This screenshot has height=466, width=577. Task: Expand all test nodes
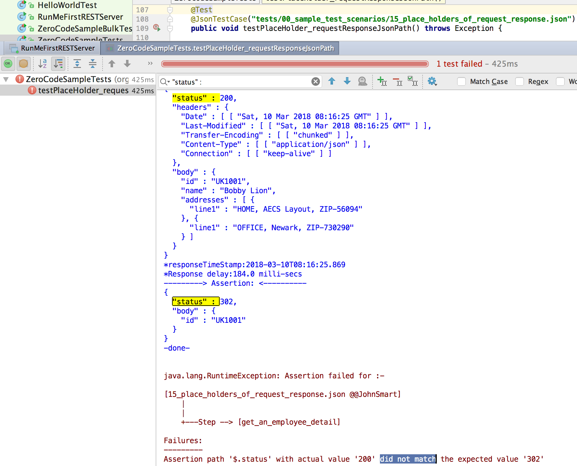(x=77, y=64)
